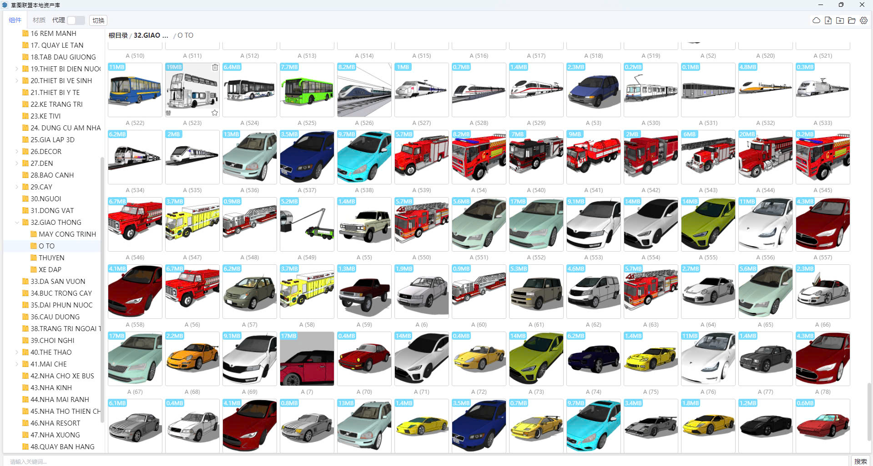Collapse the 32.GIAO THONG folder
The width and height of the screenshot is (873, 466).
click(x=17, y=223)
